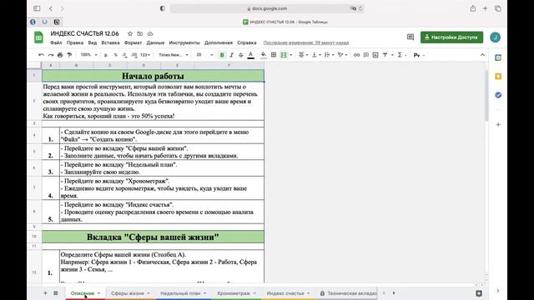Viewport: 534px width, 300px height.
Task: Click the document title ИНДЕКС СЧАСТЬЯ 12.06
Action: pos(84,33)
